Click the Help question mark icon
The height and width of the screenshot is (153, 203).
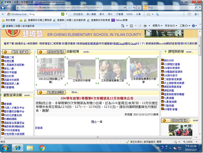pos(193,26)
